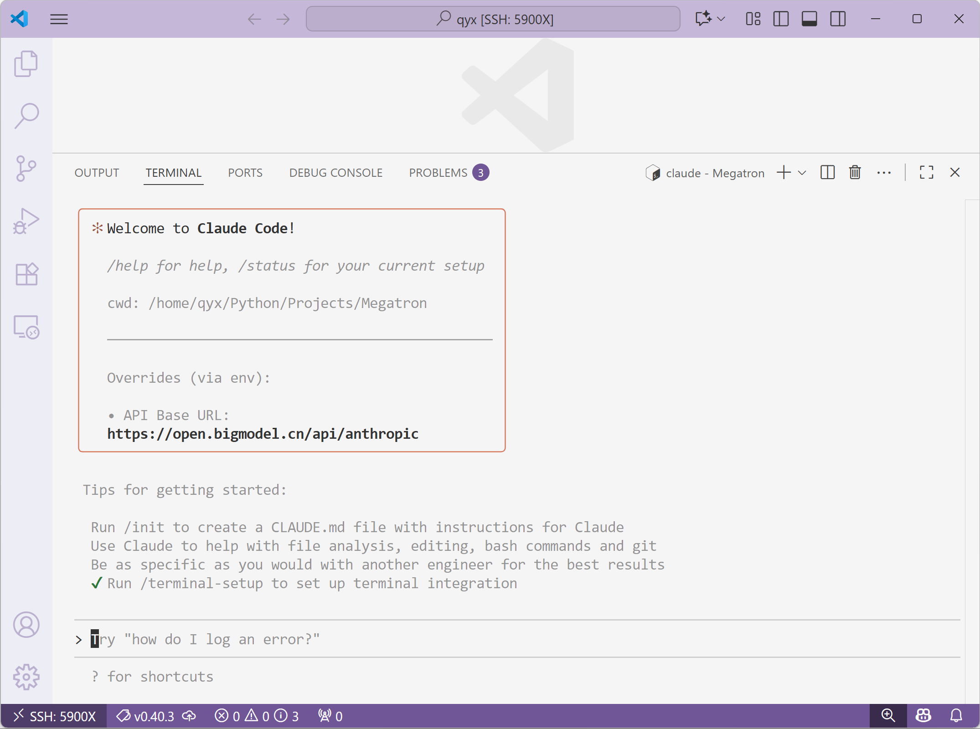Toggle the primary side bar visibility
The height and width of the screenshot is (729, 980).
tap(781, 19)
